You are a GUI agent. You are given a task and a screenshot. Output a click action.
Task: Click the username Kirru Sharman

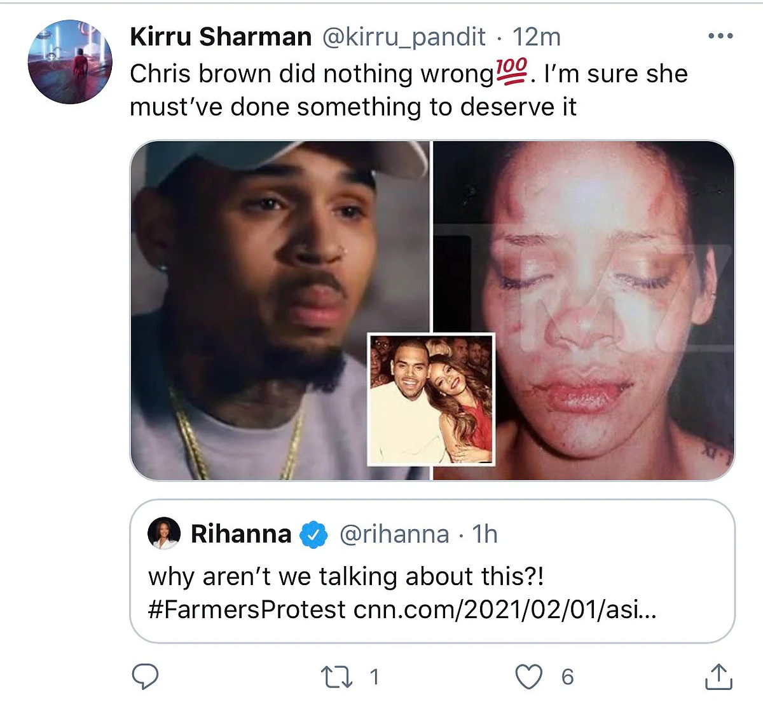click(x=219, y=36)
